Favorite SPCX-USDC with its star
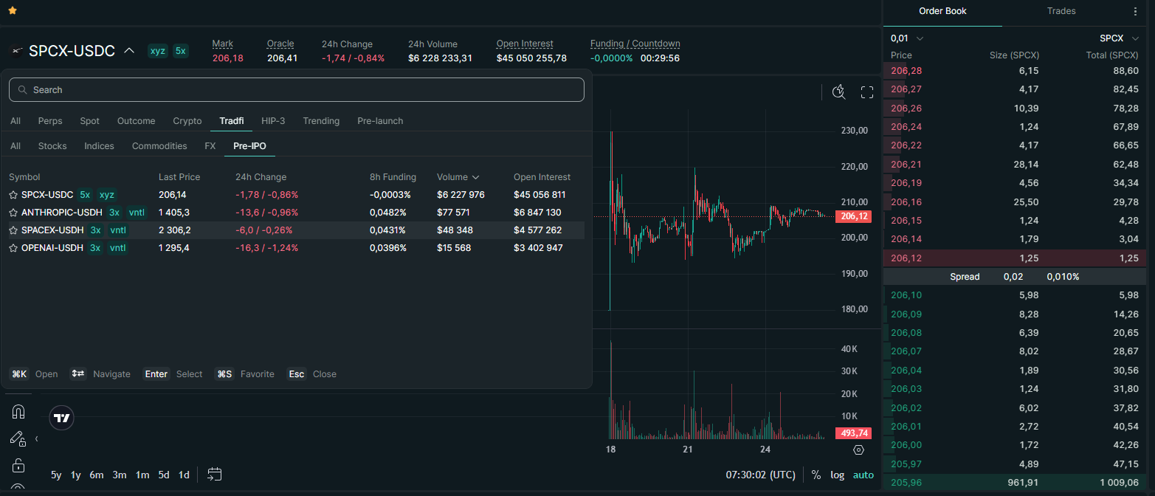This screenshot has height=496, width=1155. [x=13, y=195]
